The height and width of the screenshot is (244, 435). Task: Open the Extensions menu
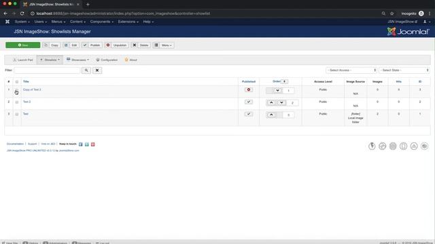tap(128, 22)
